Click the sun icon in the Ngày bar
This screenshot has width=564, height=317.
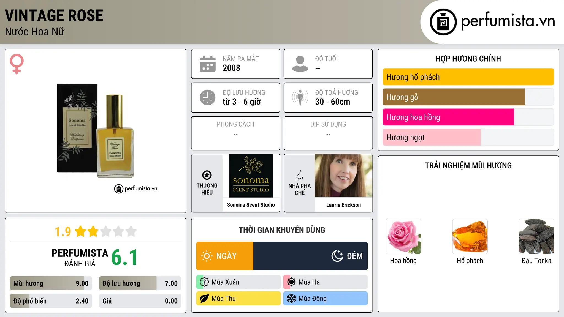coord(207,256)
